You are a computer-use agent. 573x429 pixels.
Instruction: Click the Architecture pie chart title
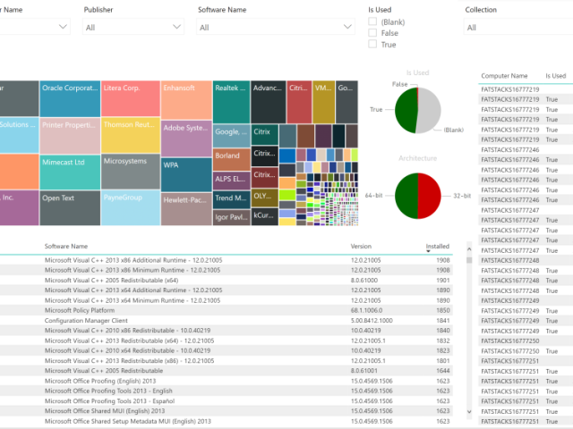[417, 158]
